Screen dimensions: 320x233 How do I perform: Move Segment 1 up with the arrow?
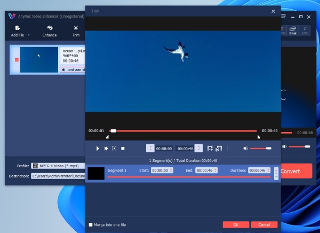pyautogui.click(x=276, y=174)
